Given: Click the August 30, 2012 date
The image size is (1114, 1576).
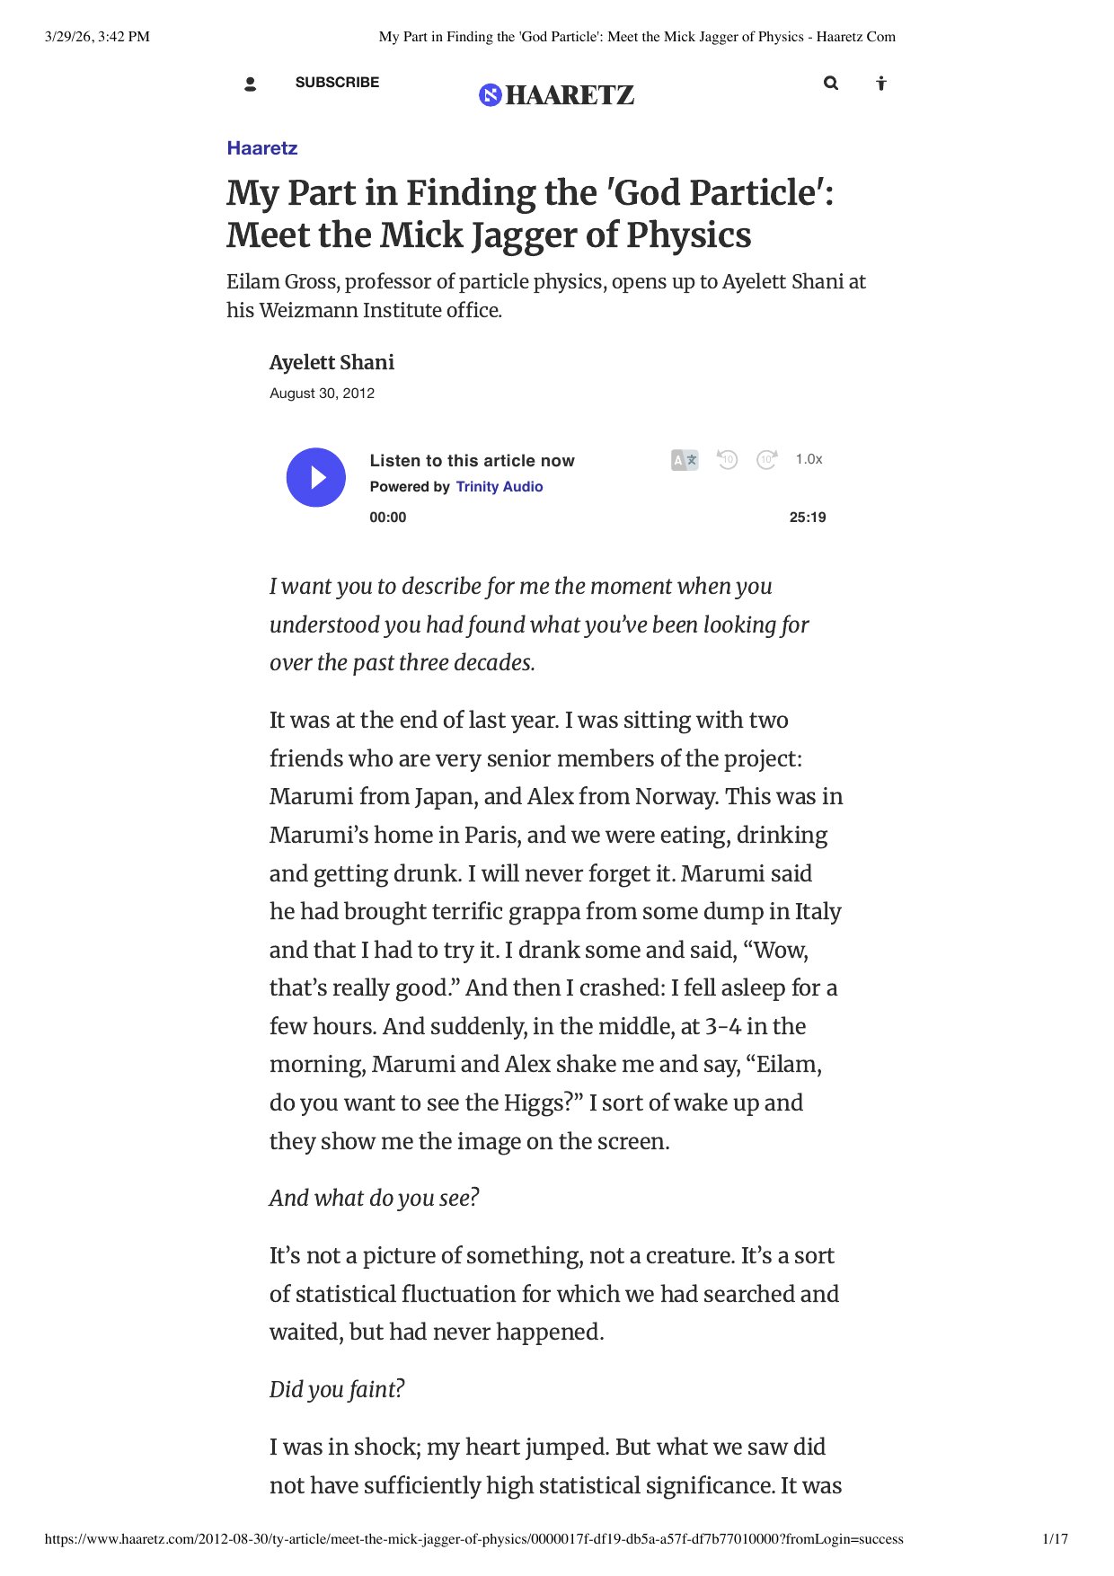Looking at the screenshot, I should 322,394.
